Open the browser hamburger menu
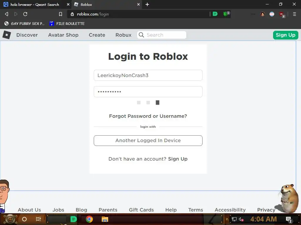 pyautogui.click(x=295, y=14)
